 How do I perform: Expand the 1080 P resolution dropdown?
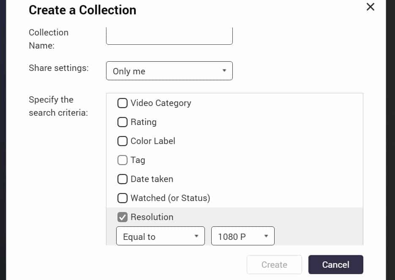pyautogui.click(x=243, y=236)
